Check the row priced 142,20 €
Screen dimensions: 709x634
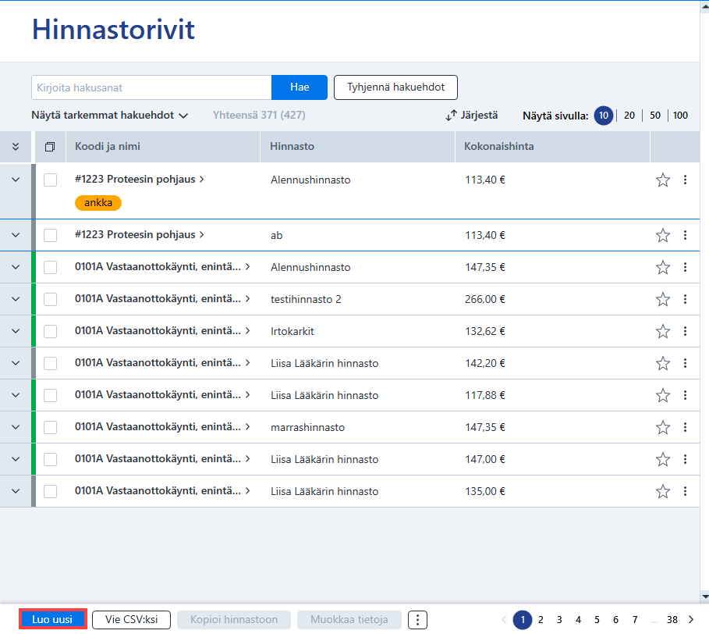[50, 363]
